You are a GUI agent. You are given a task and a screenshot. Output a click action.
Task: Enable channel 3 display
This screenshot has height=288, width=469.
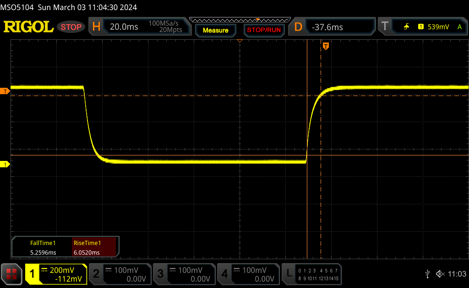click(x=184, y=274)
